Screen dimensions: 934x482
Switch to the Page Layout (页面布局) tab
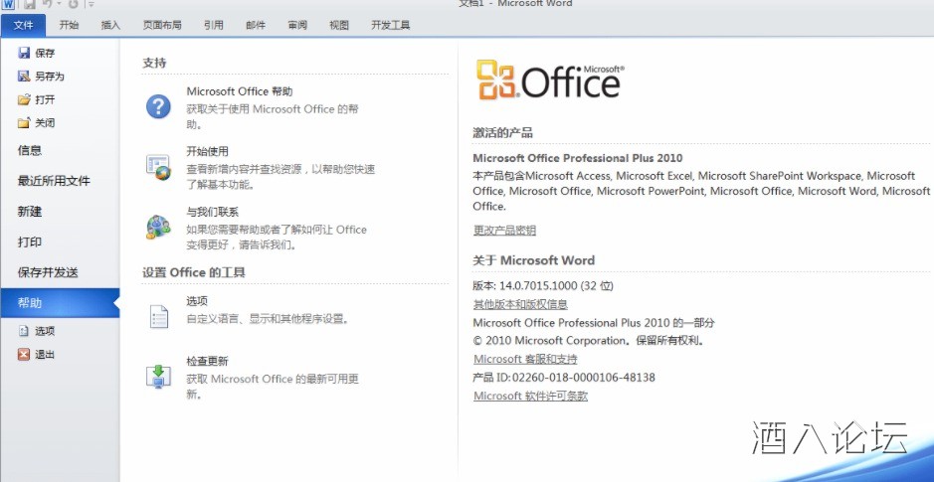(162, 25)
